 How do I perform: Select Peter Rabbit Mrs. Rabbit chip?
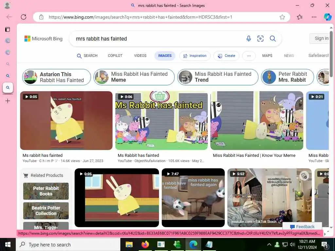point(287,77)
